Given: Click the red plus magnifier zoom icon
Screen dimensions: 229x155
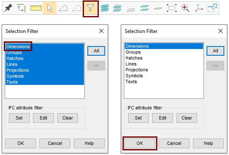Looking at the screenshot, I should click(185, 8).
